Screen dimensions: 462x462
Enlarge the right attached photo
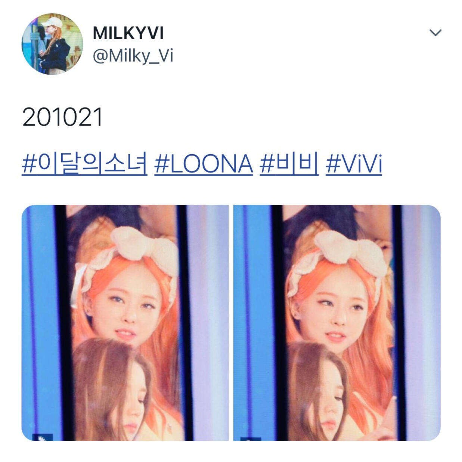337,323
